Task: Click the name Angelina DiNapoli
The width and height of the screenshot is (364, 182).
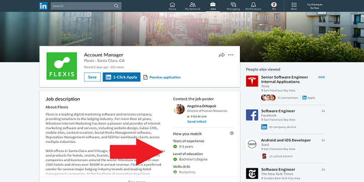Action: [202, 106]
